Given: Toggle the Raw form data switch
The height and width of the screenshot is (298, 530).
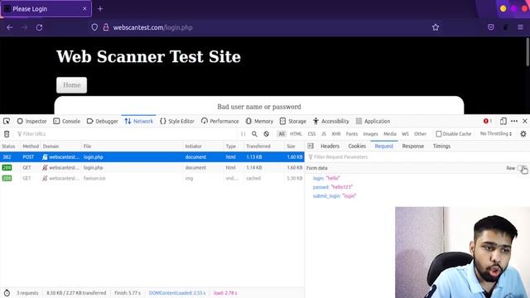Looking at the screenshot, I should click(522, 168).
